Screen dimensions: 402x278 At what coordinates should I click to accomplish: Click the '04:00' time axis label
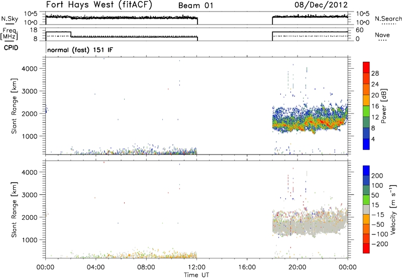point(95,267)
